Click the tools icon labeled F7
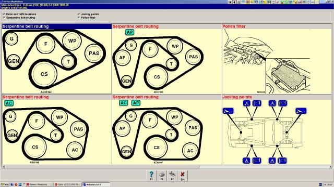The width and height of the screenshot is (334, 187). click(x=172, y=176)
